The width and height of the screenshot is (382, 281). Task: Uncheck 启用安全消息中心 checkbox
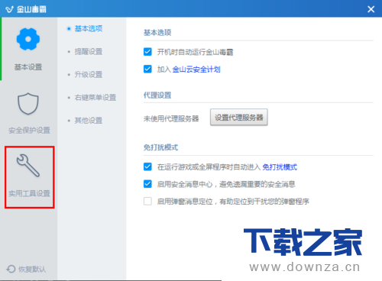coord(147,184)
